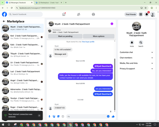The height and width of the screenshot is (127, 159).
Task: Open the Home feed icon
Action: coord(64,14)
